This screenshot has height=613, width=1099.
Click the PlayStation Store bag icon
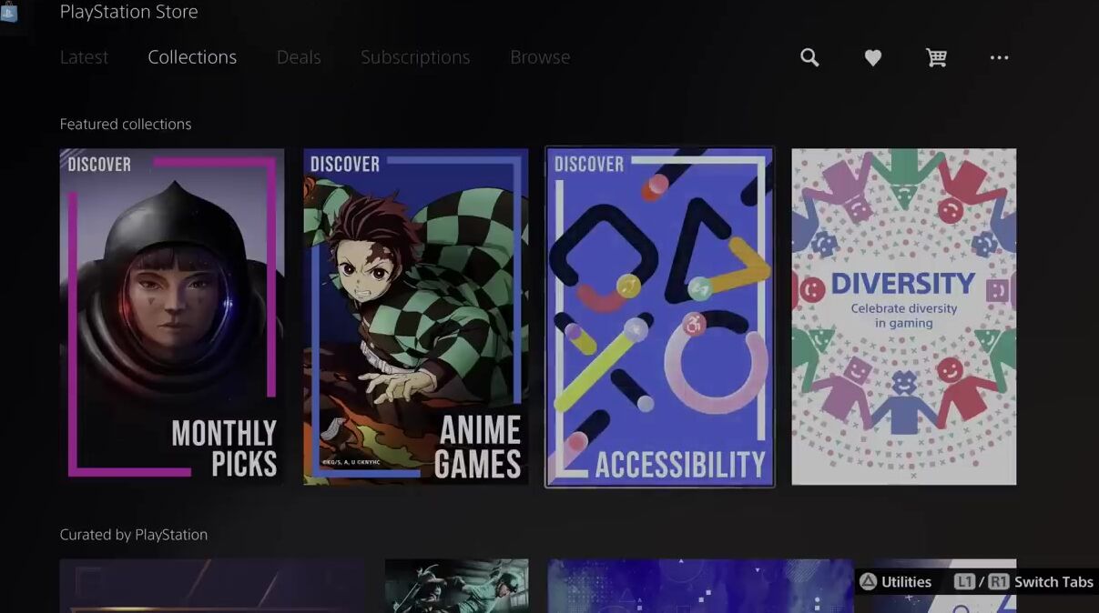(8, 12)
